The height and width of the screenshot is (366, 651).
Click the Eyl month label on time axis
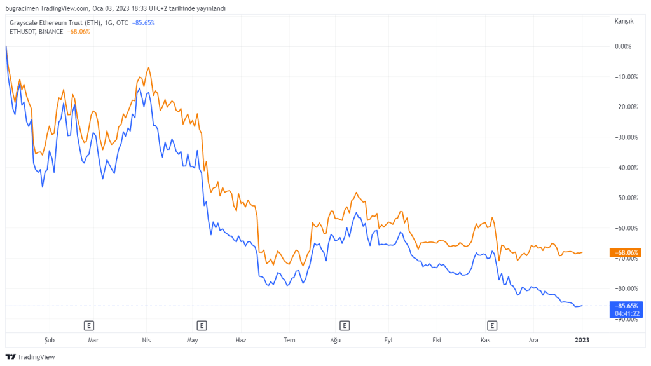tap(388, 341)
